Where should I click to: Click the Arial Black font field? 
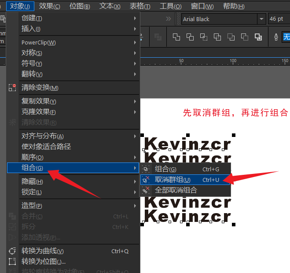tap(219, 19)
